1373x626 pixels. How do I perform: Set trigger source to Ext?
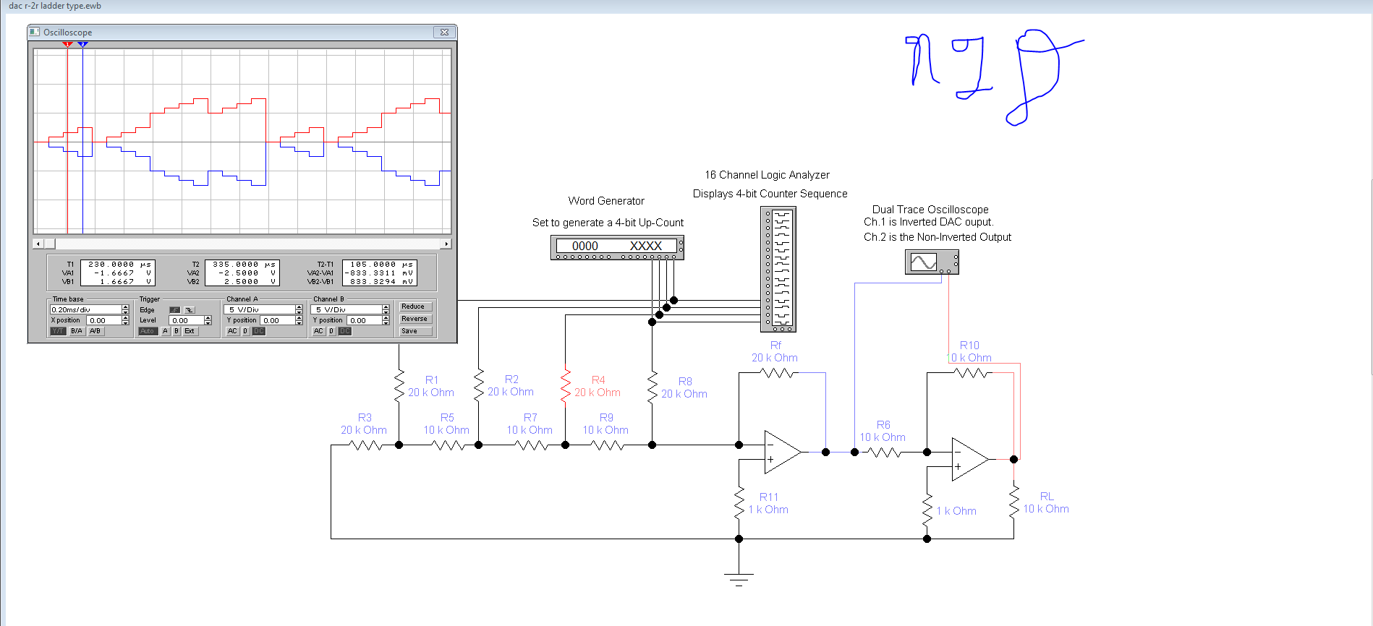[190, 331]
